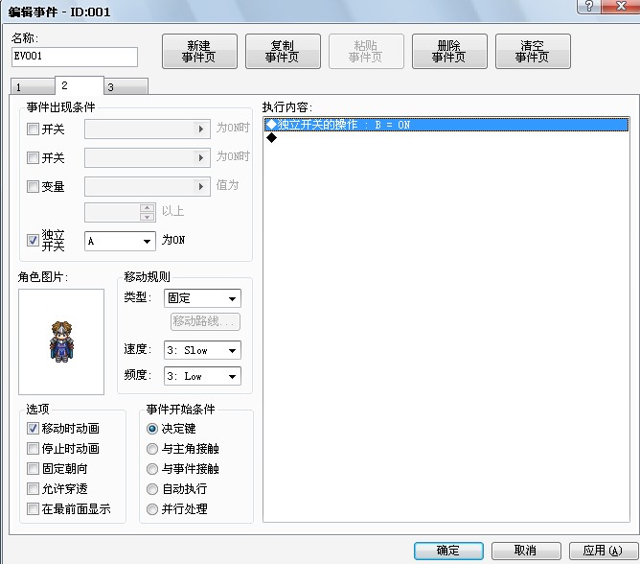Click the 清空事件页 button
Viewport: 640px width, 564px height.
point(533,51)
